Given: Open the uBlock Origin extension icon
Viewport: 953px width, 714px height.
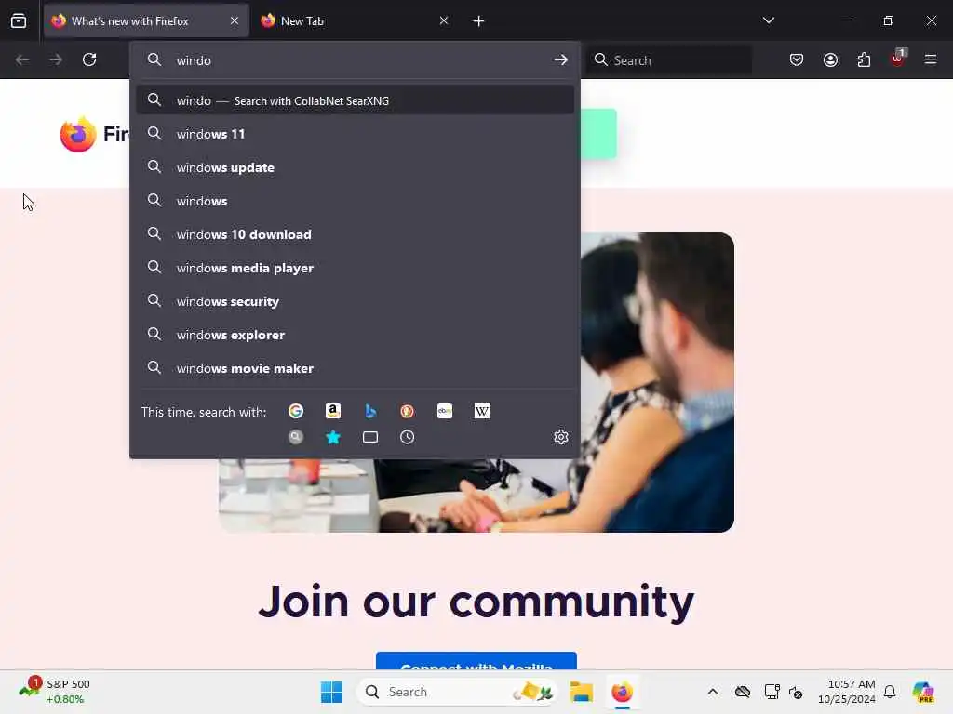Looking at the screenshot, I should point(898,59).
